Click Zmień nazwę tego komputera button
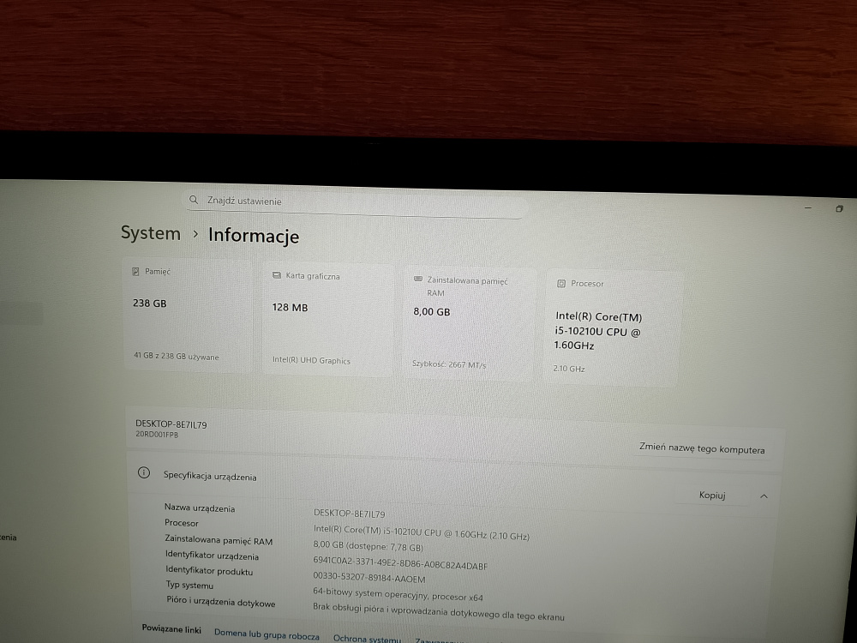Viewport: 857px width, 643px height. point(701,449)
